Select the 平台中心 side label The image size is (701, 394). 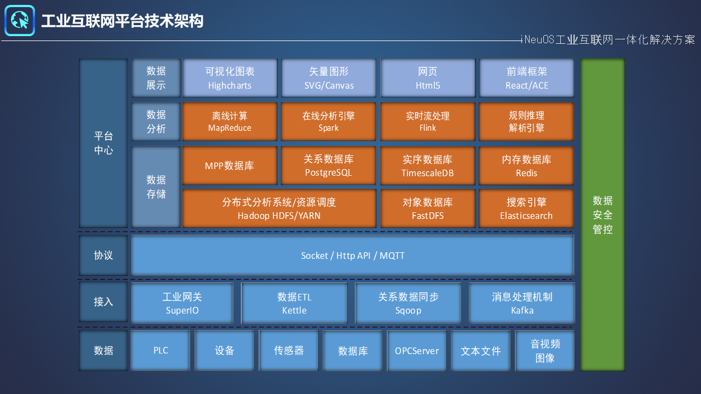coord(104,143)
